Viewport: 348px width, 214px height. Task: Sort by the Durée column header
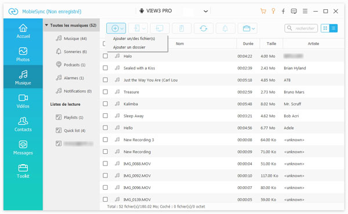[x=248, y=43]
